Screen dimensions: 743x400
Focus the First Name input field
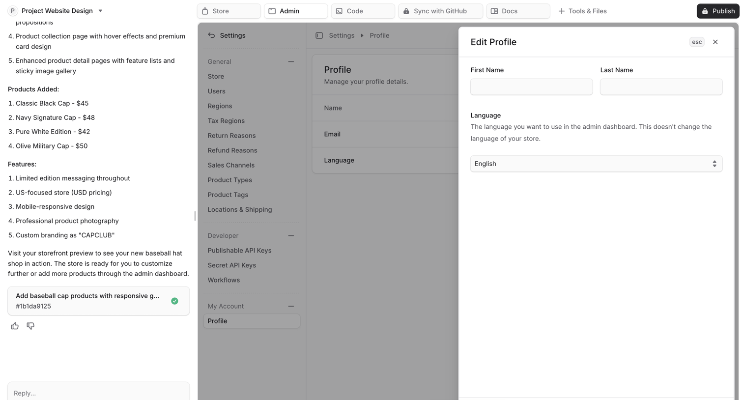tap(531, 86)
